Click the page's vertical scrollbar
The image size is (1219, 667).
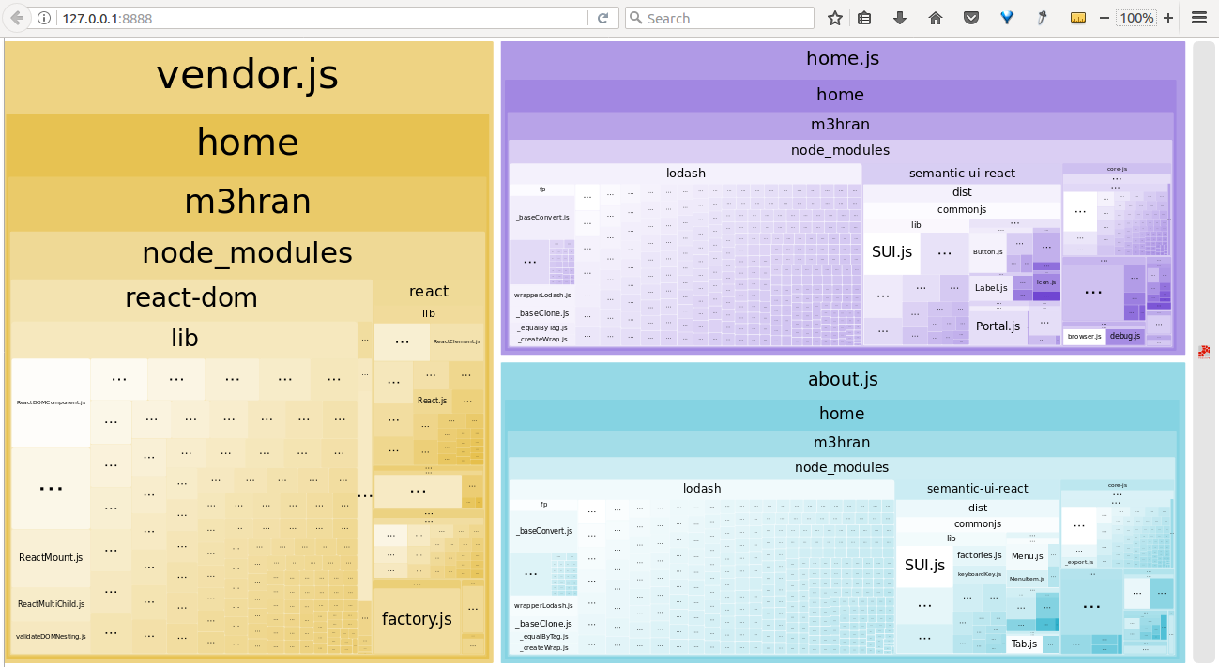pos(1203,353)
